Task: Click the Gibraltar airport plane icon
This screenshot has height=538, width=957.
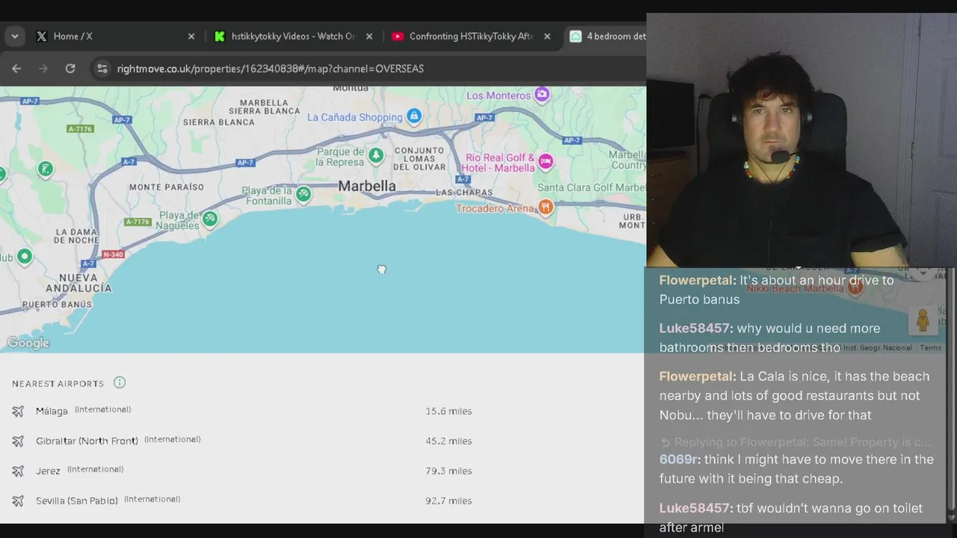Action: click(x=18, y=441)
